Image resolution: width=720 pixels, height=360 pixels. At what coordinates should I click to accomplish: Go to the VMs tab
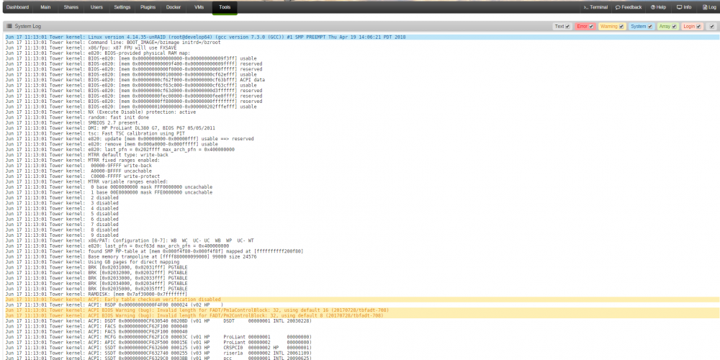tap(199, 7)
